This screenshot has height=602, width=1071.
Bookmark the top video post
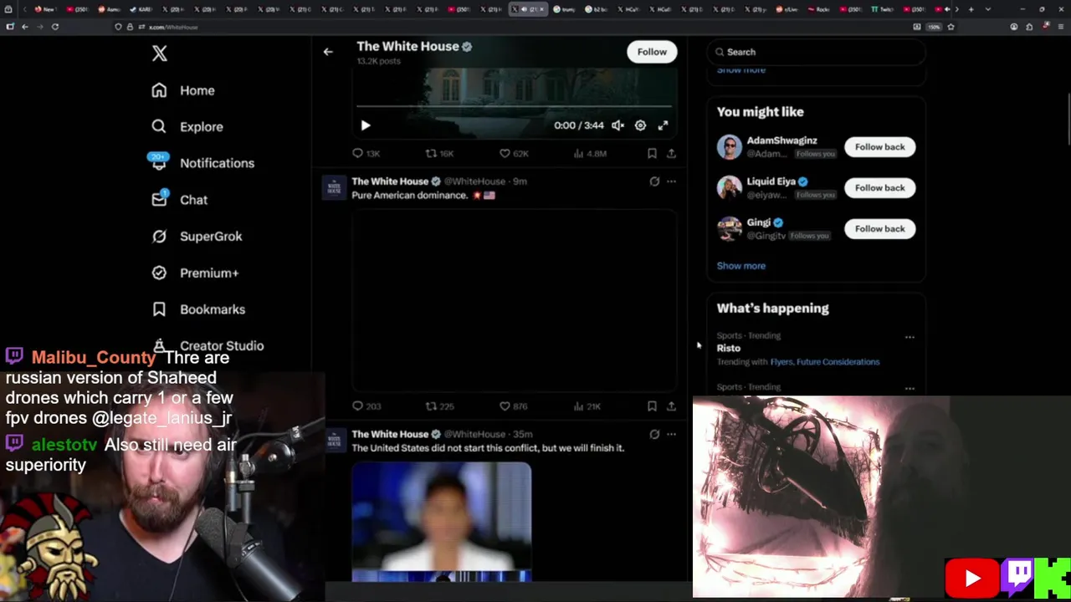[652, 154]
